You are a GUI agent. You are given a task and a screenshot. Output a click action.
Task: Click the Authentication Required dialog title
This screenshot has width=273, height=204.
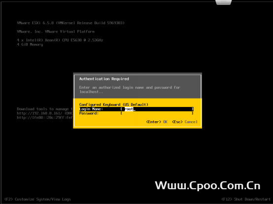[x=104, y=79]
